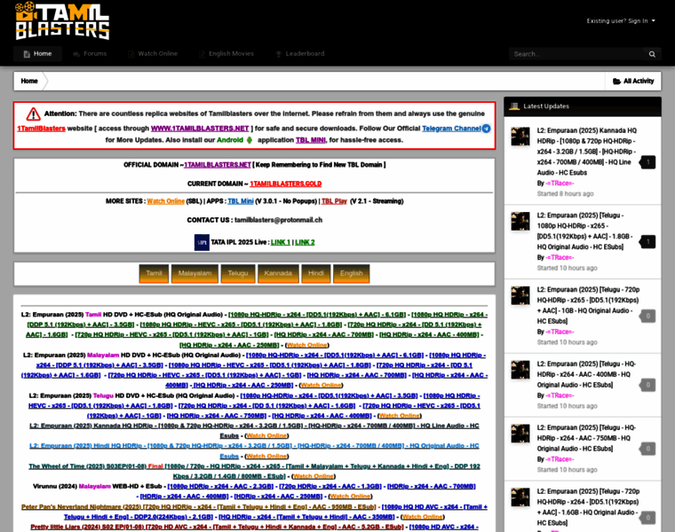Click the green Android icon
675x532 pixels.
(250, 140)
